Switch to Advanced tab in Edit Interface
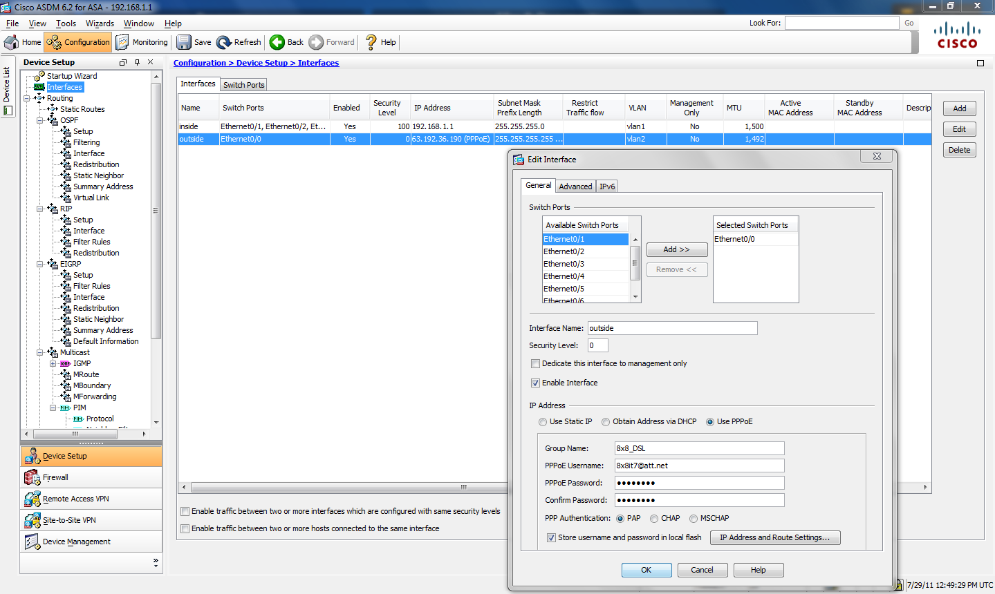The image size is (995, 594). pyautogui.click(x=575, y=186)
